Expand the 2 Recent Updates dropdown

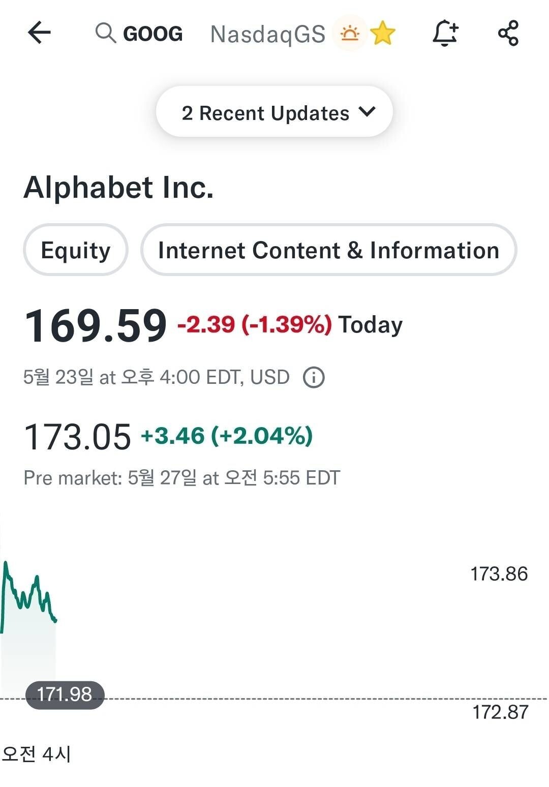(266, 113)
